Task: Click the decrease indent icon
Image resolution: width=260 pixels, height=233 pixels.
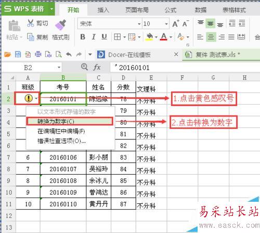Action: point(232,23)
